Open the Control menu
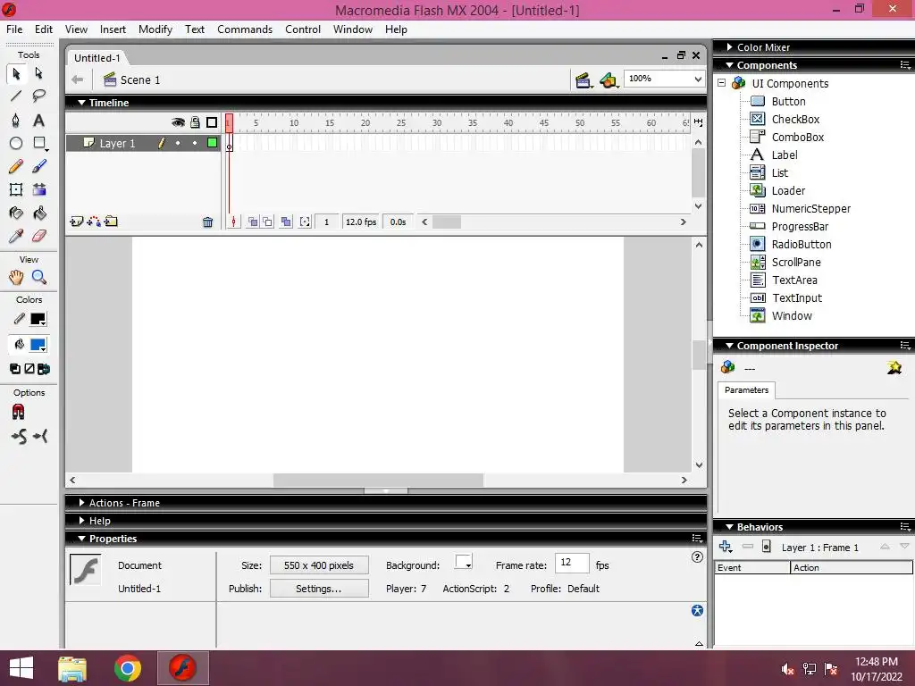The image size is (915, 686). click(303, 29)
